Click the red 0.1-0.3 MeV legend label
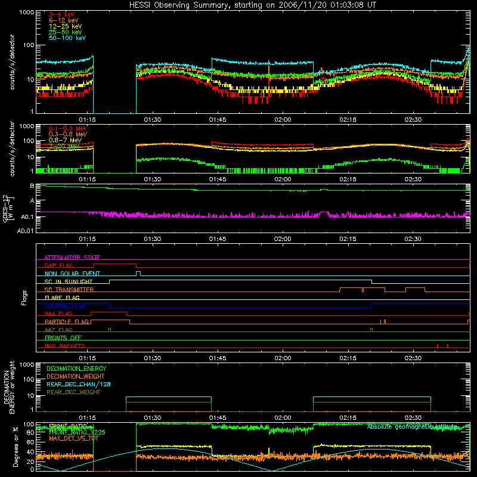 tap(68, 128)
